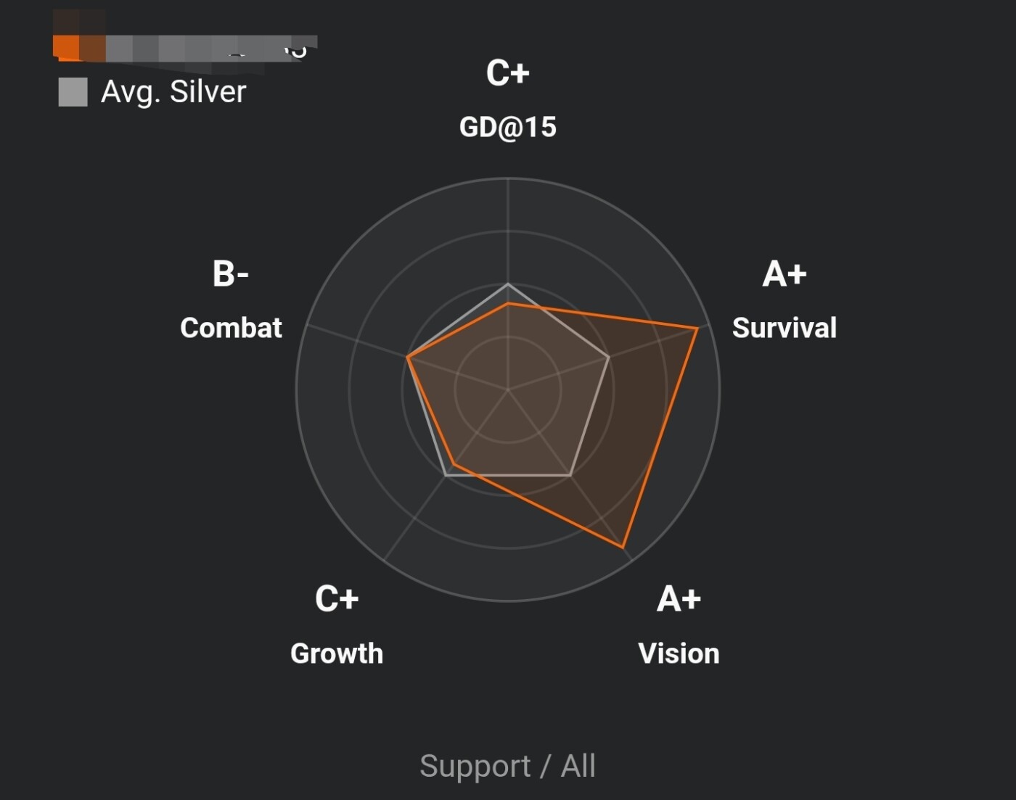Select the Vision axis label
This screenshot has height=800, width=1016.
coord(679,653)
